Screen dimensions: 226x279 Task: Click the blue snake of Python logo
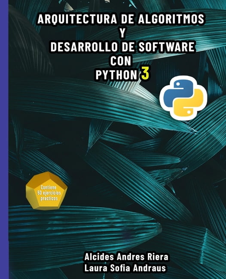[177, 93]
